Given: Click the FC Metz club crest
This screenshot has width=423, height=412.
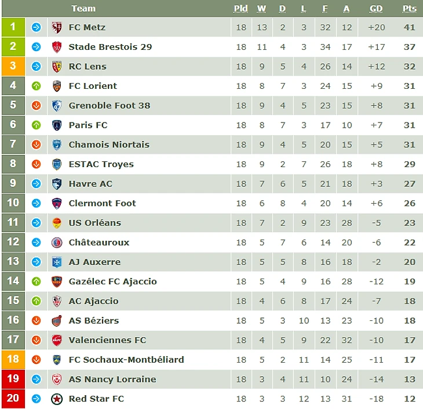Looking at the screenshot, I should point(57,27).
